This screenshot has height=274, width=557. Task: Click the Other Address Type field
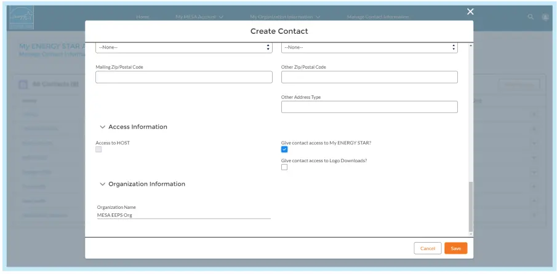[369, 107]
